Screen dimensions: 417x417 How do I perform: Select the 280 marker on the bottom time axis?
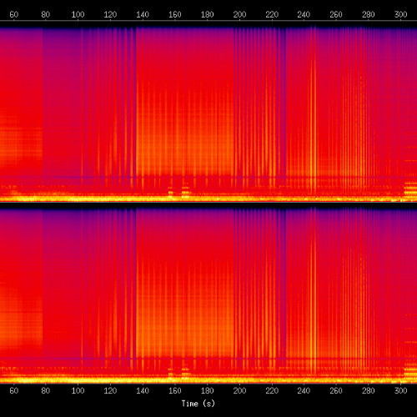tap(369, 390)
